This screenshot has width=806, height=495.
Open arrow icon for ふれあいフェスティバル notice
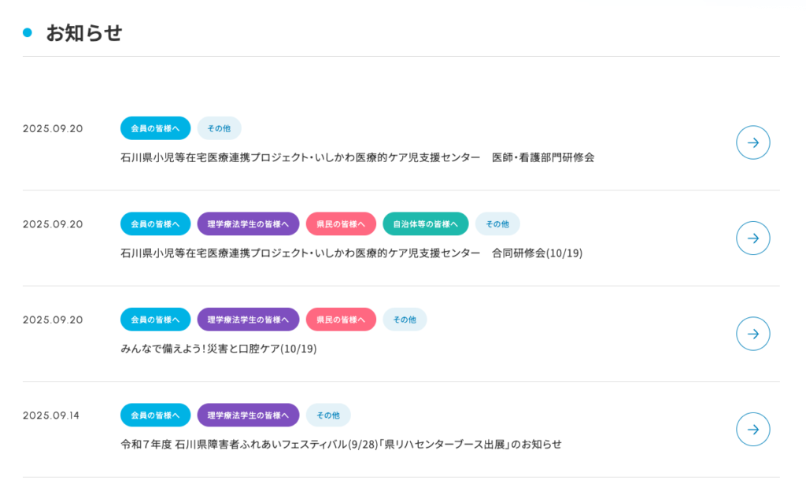point(752,430)
